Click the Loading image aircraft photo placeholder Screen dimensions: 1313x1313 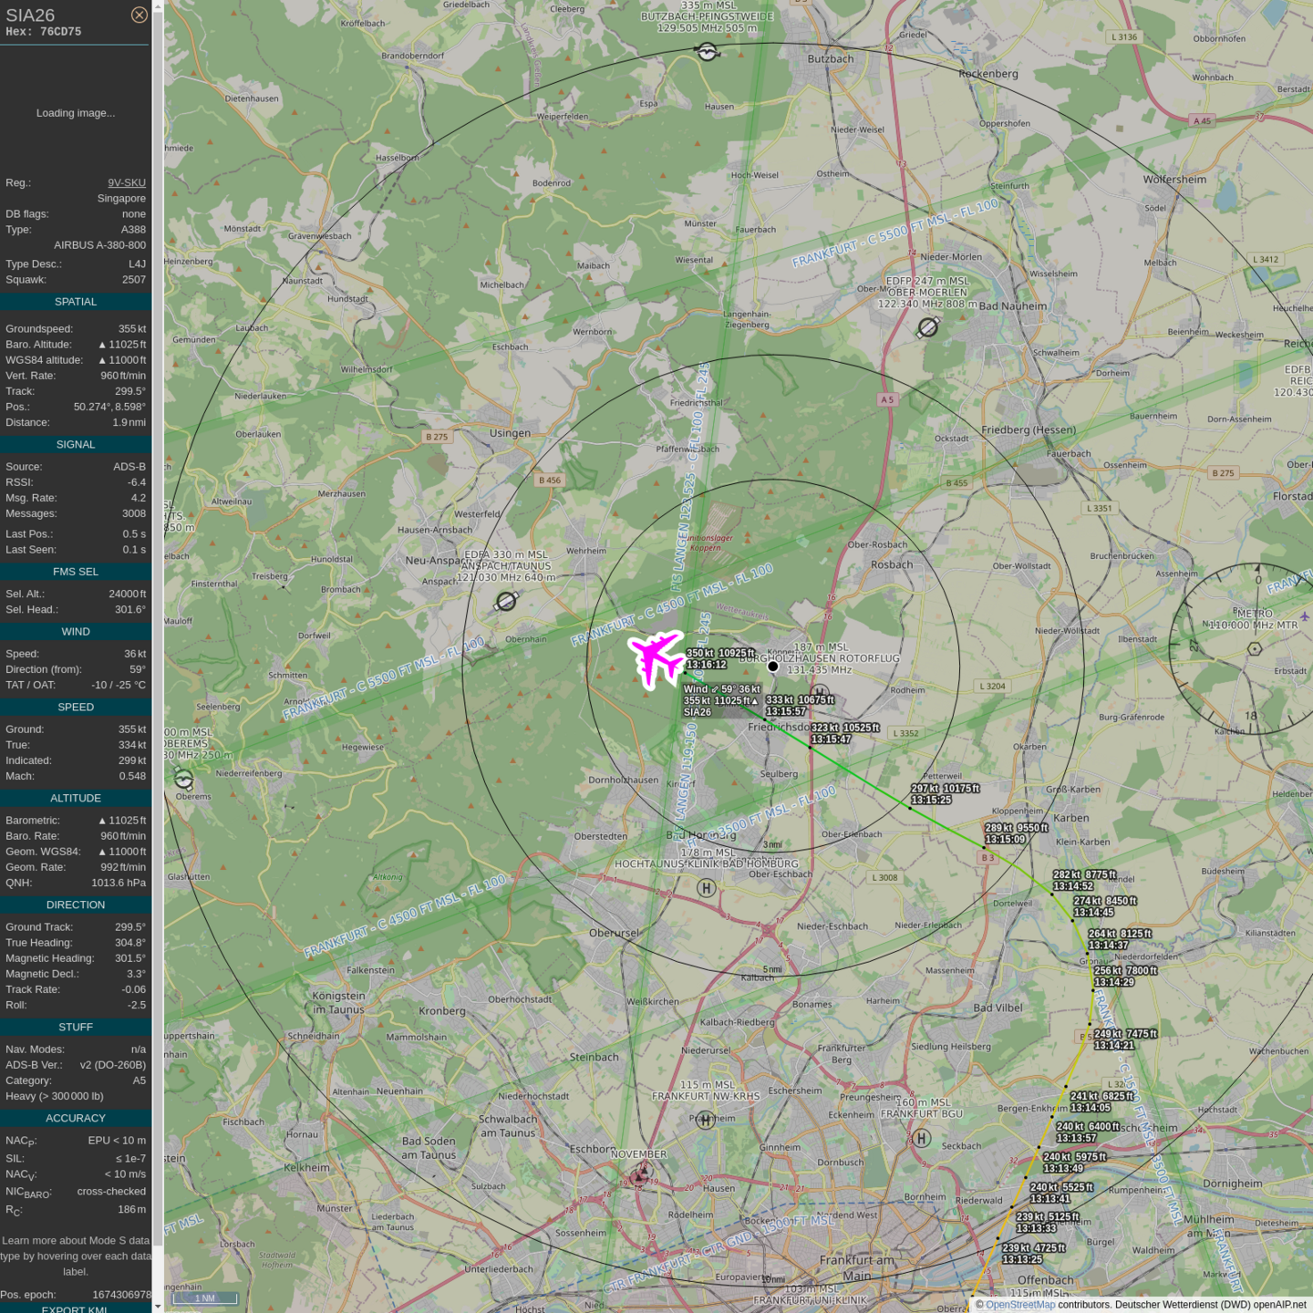coord(76,113)
